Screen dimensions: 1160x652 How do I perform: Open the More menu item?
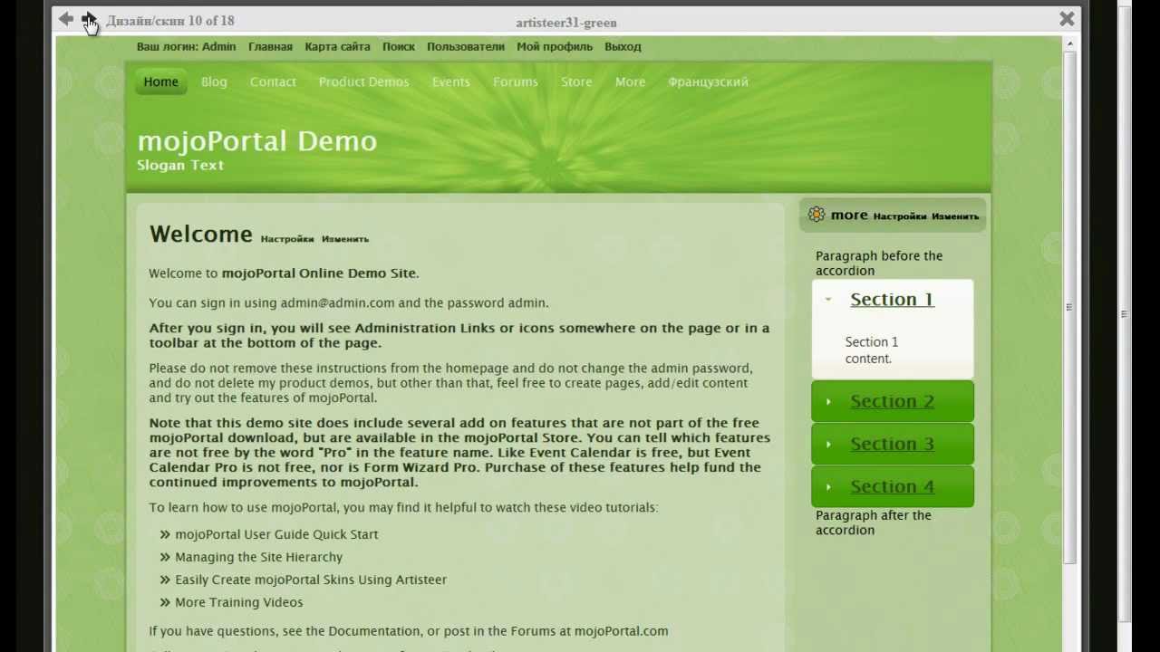tap(630, 81)
